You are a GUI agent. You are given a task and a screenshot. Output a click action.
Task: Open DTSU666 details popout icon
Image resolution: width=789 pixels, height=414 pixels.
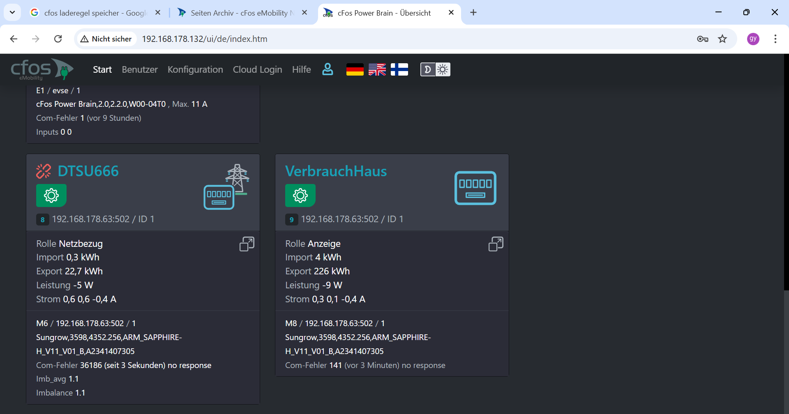pyautogui.click(x=247, y=244)
